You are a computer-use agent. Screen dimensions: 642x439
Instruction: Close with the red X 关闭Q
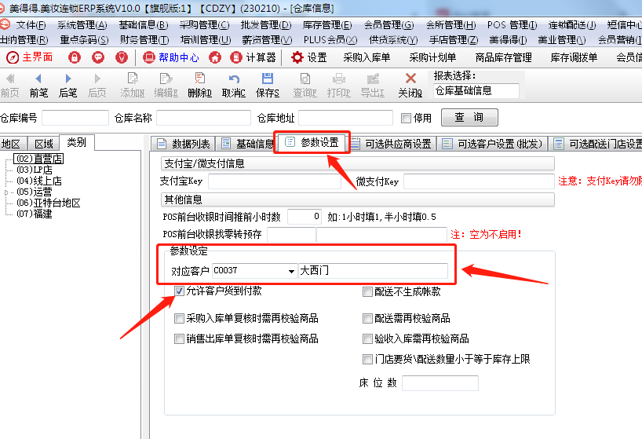click(410, 79)
